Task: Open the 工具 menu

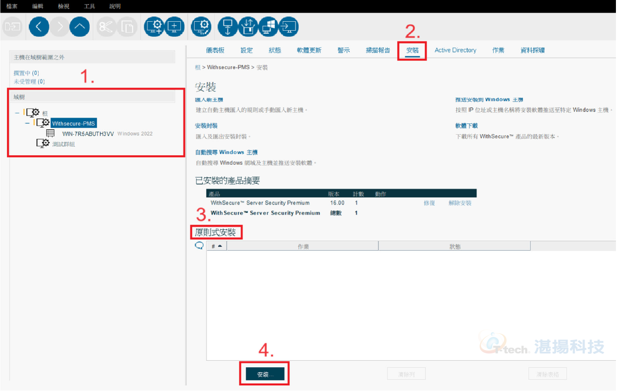Action: (89, 6)
